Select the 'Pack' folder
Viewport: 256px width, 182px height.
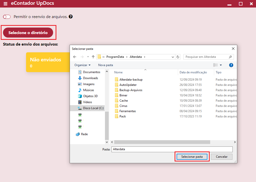(x=122, y=116)
